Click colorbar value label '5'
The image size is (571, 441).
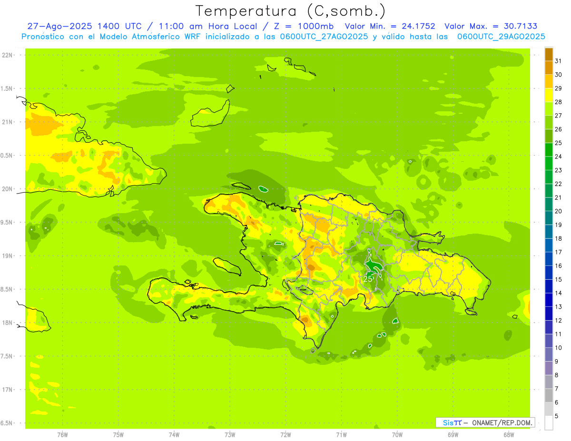(557, 416)
